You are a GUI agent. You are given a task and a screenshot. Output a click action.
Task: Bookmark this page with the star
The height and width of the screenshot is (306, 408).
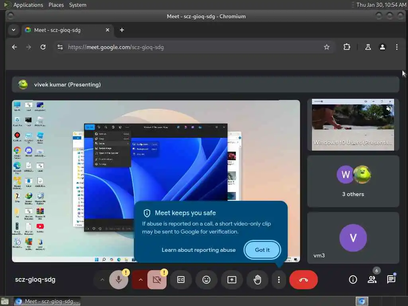click(327, 47)
